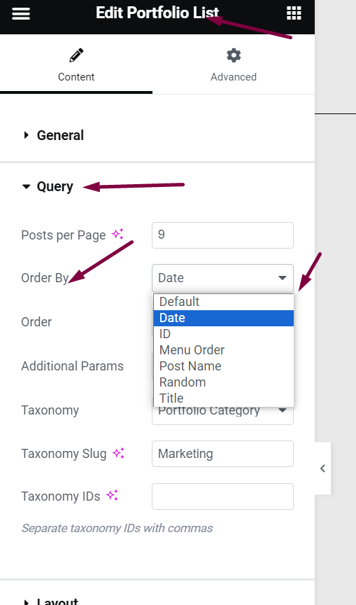
Task: Open the hamburger menu icon
Action: [21, 13]
